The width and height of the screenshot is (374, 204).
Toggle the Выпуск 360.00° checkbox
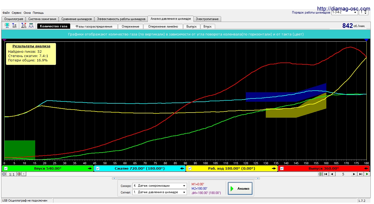(282, 168)
